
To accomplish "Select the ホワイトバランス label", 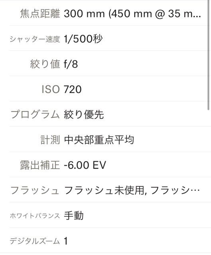I will click(35, 216).
